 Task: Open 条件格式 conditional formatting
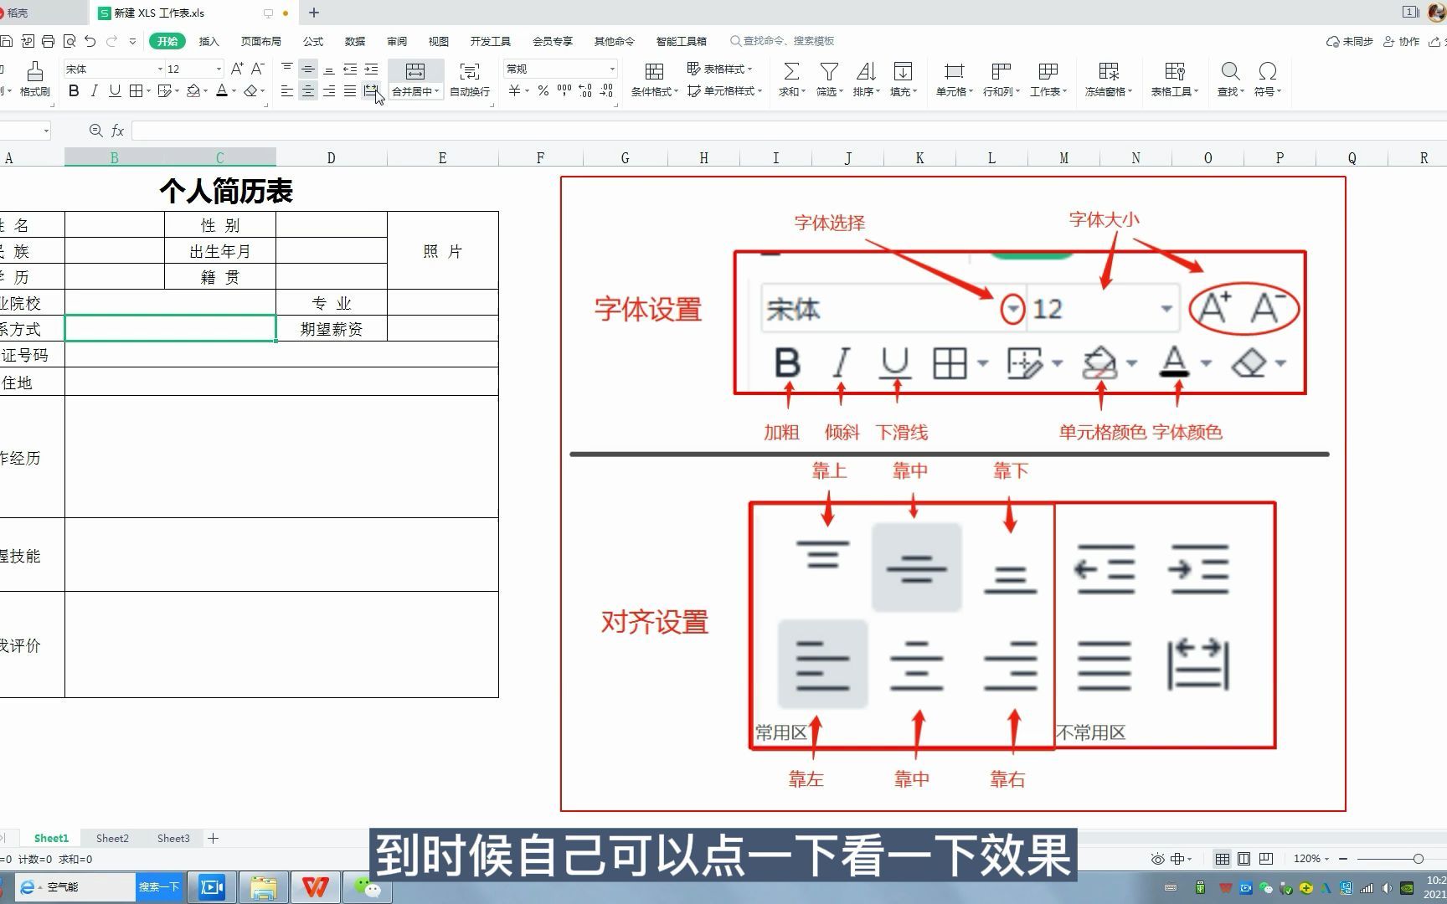click(x=655, y=80)
